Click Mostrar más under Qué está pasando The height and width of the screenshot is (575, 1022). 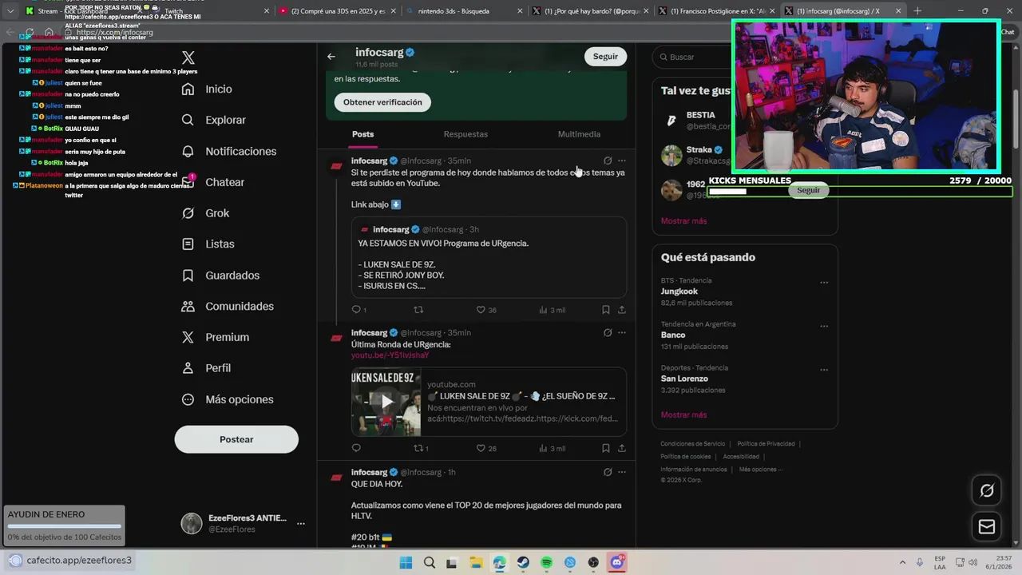point(683,414)
